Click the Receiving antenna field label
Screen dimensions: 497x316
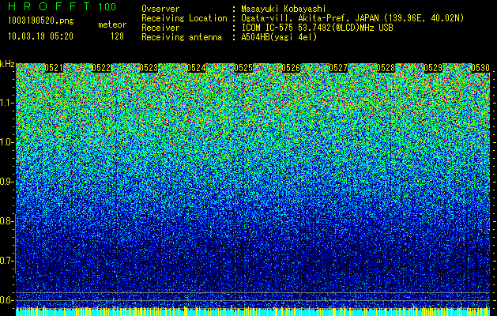pyautogui.click(x=182, y=37)
